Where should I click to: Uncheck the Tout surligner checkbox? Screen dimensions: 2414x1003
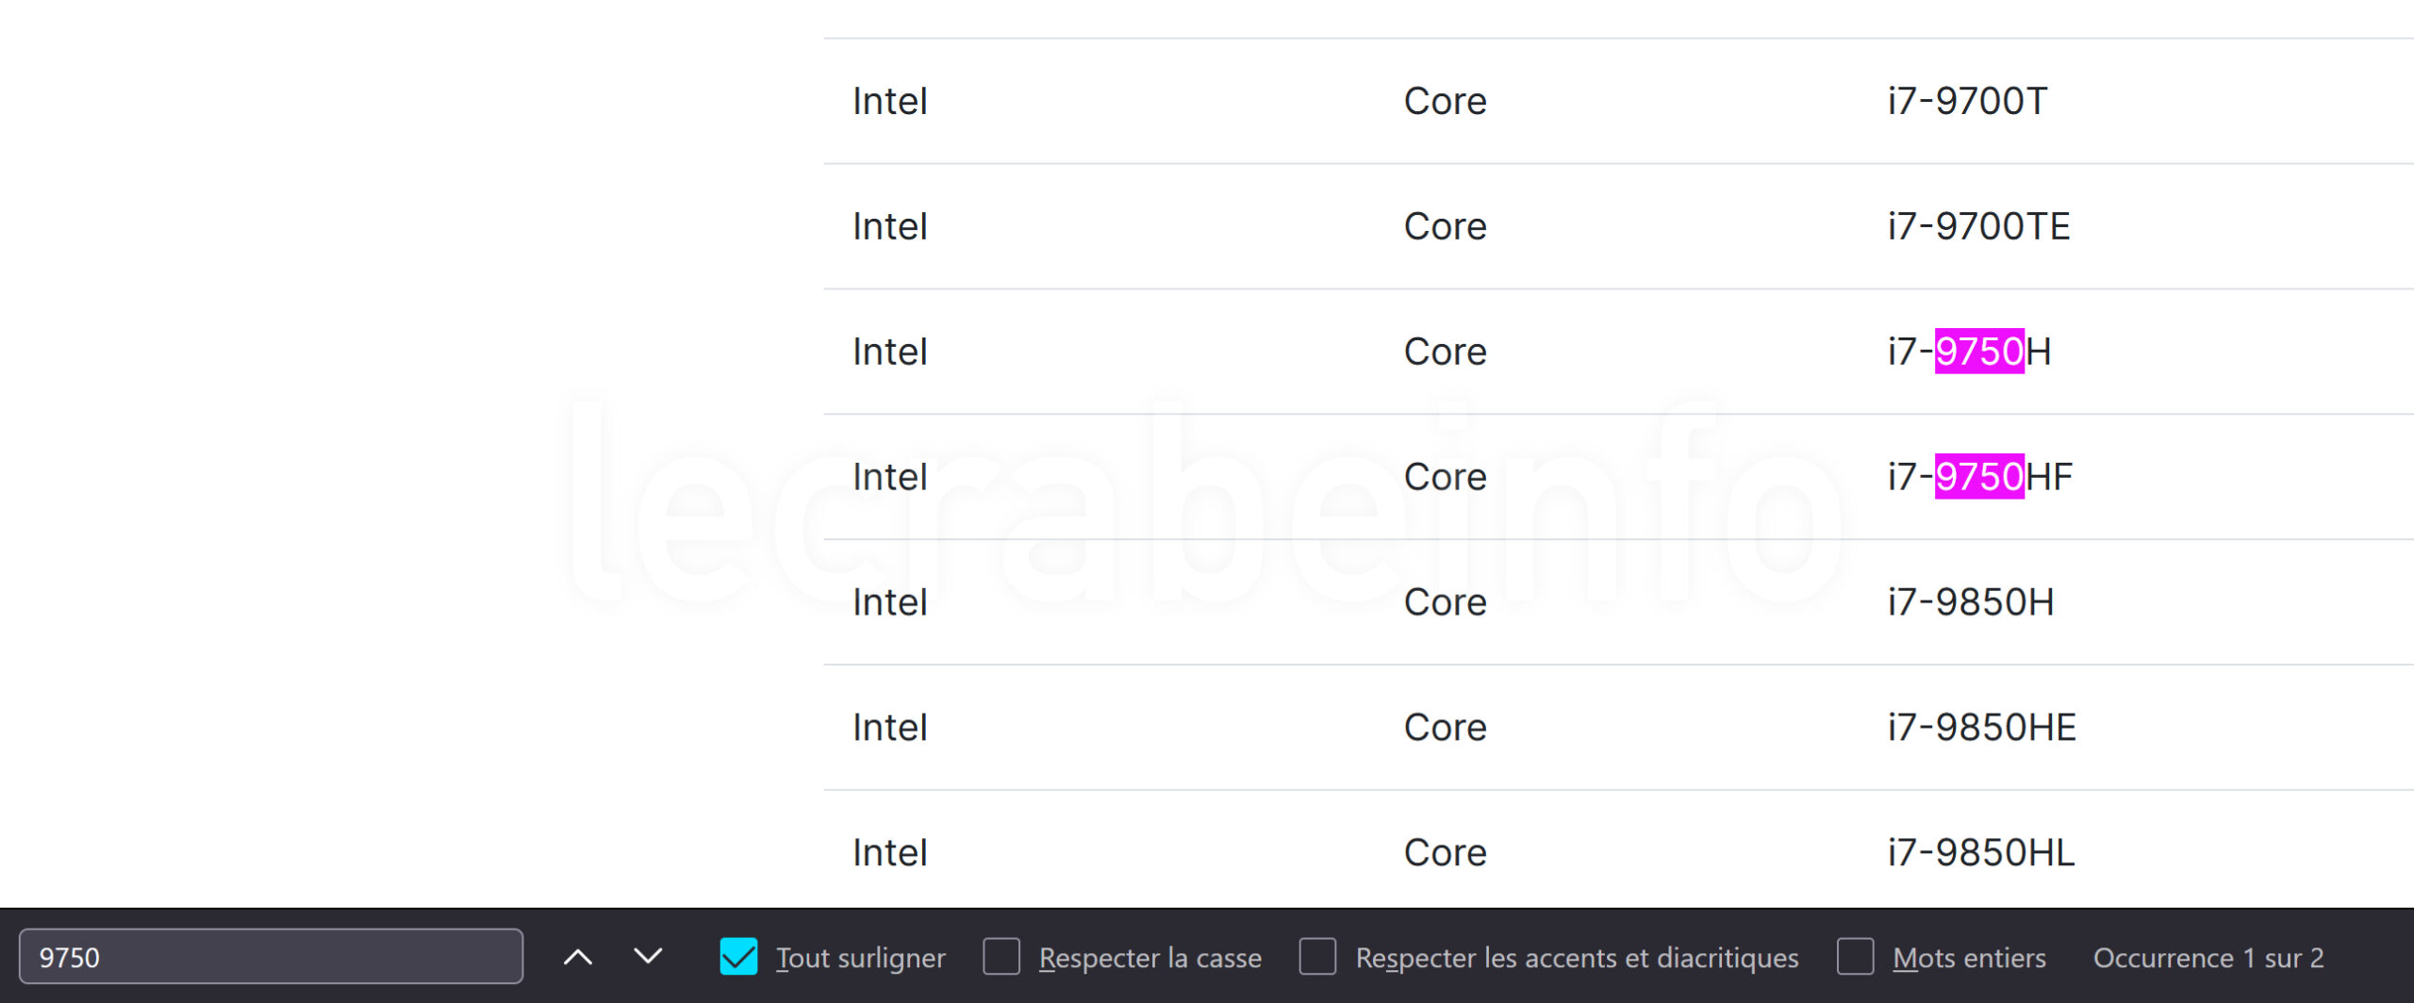tap(738, 957)
